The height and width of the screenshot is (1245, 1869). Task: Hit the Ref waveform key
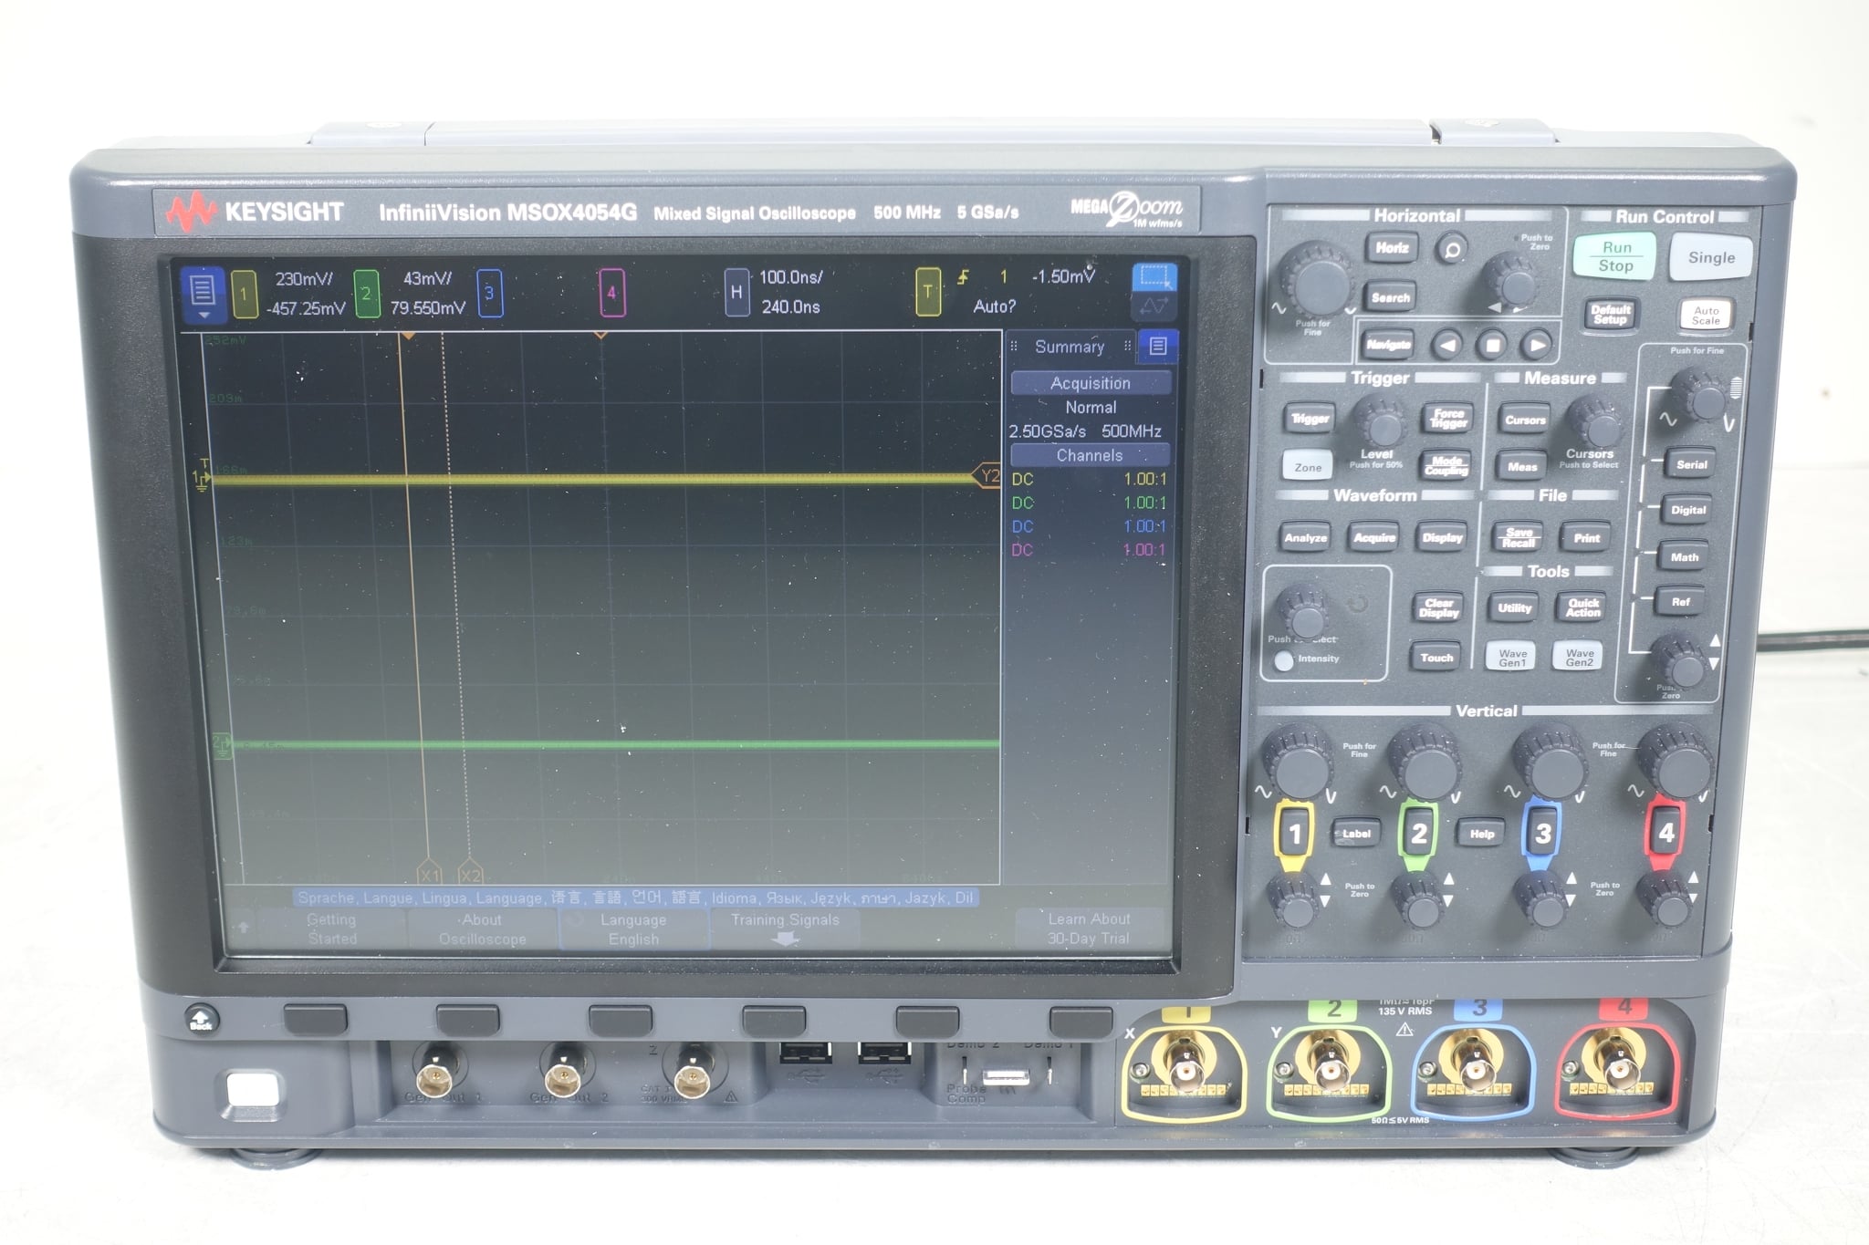pyautogui.click(x=1680, y=602)
